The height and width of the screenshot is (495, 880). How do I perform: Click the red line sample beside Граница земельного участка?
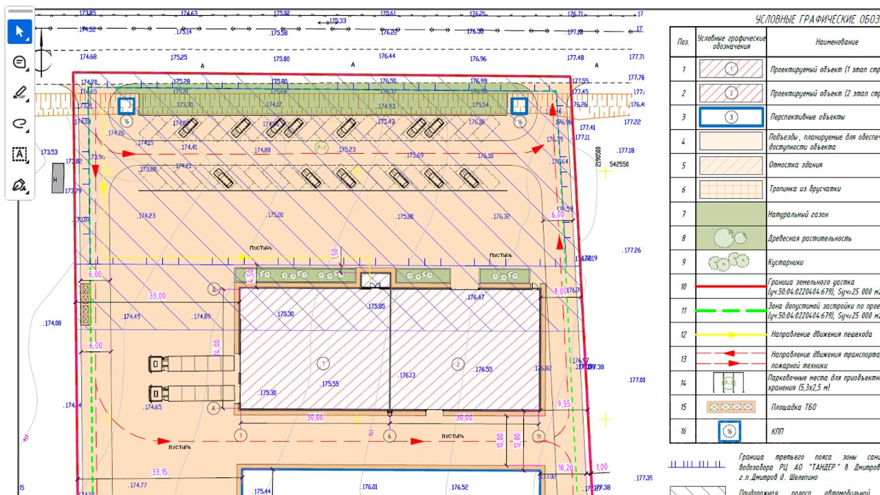pyautogui.click(x=731, y=286)
